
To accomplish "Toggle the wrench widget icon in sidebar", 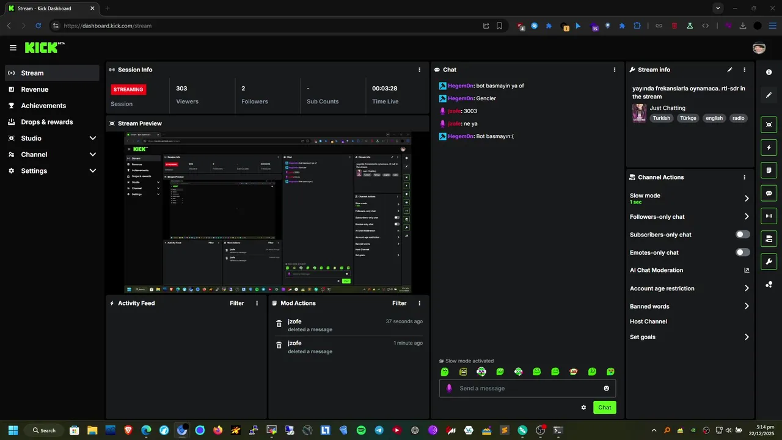I will point(769,262).
